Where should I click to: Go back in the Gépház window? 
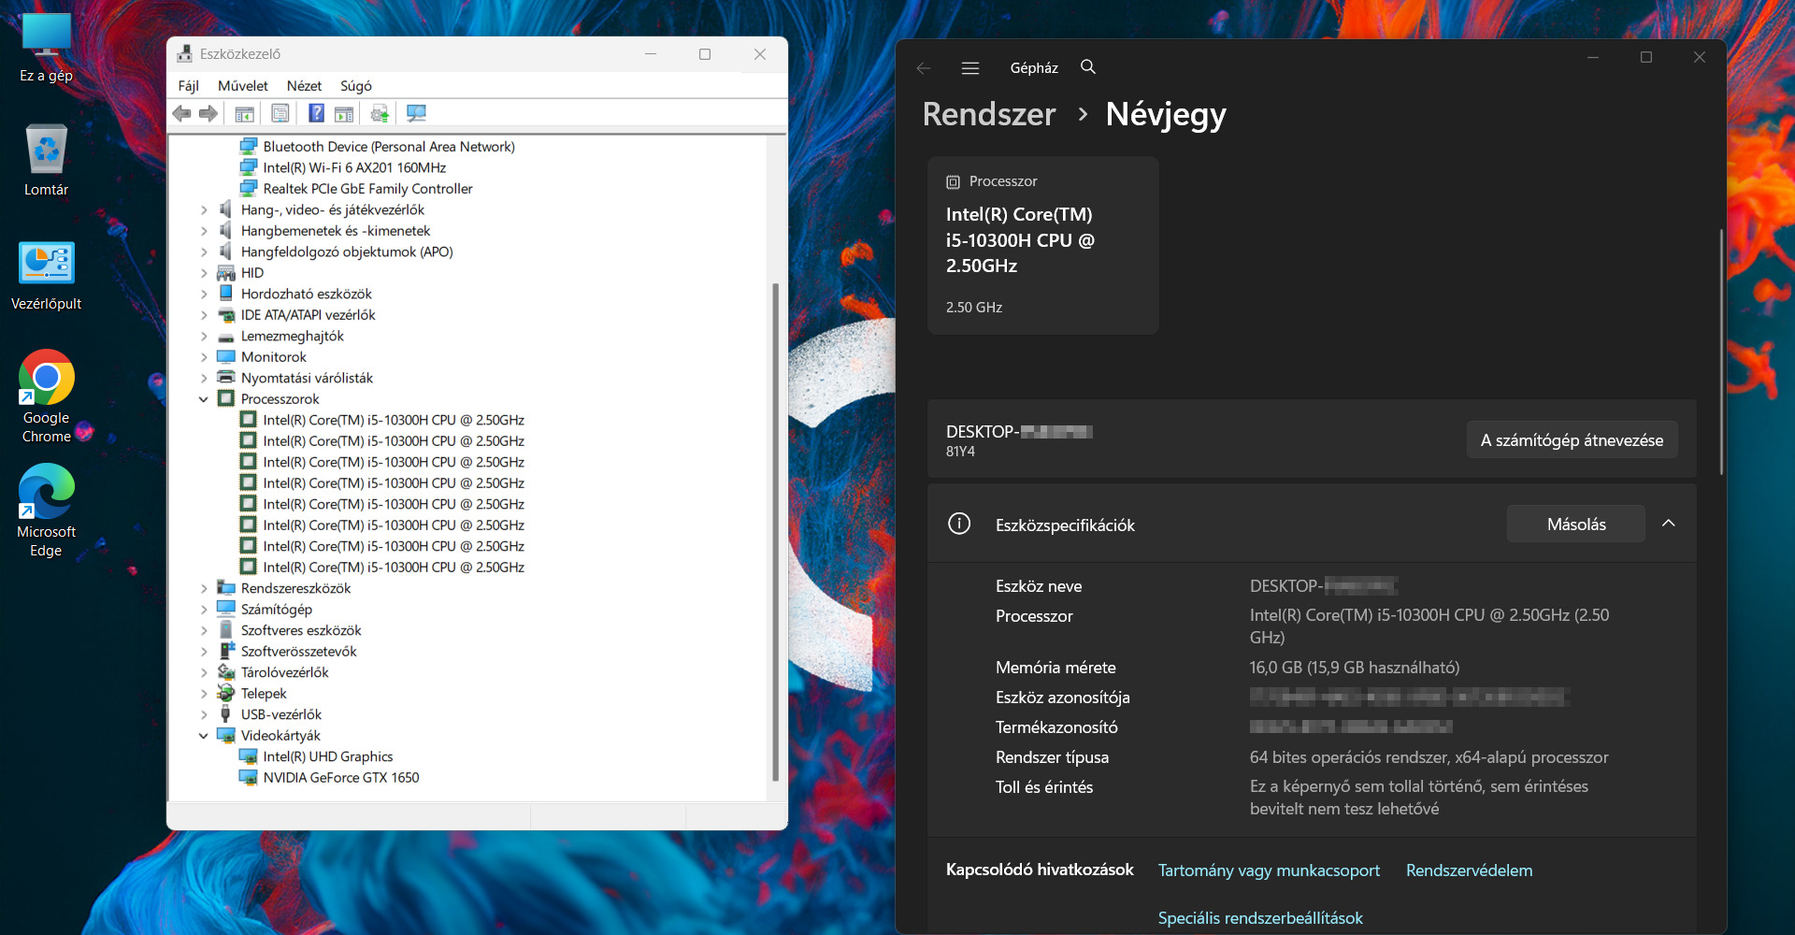click(x=924, y=67)
